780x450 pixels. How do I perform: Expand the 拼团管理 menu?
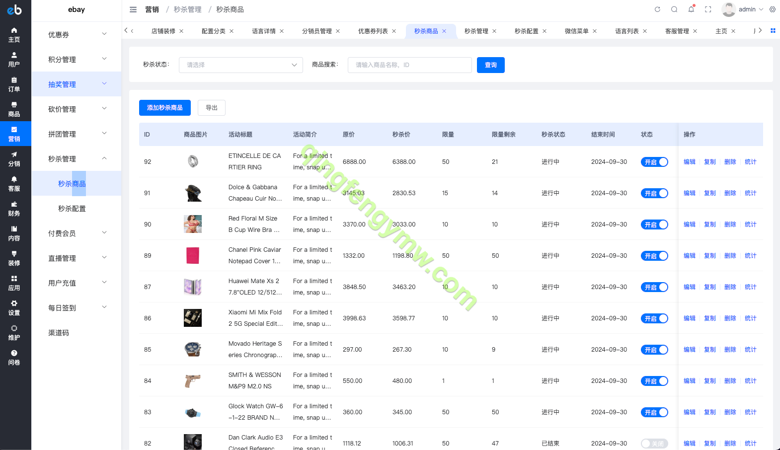[x=77, y=134]
